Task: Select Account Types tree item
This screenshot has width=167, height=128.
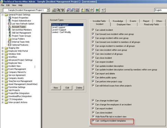Action: pyautogui.click(x=19, y=27)
